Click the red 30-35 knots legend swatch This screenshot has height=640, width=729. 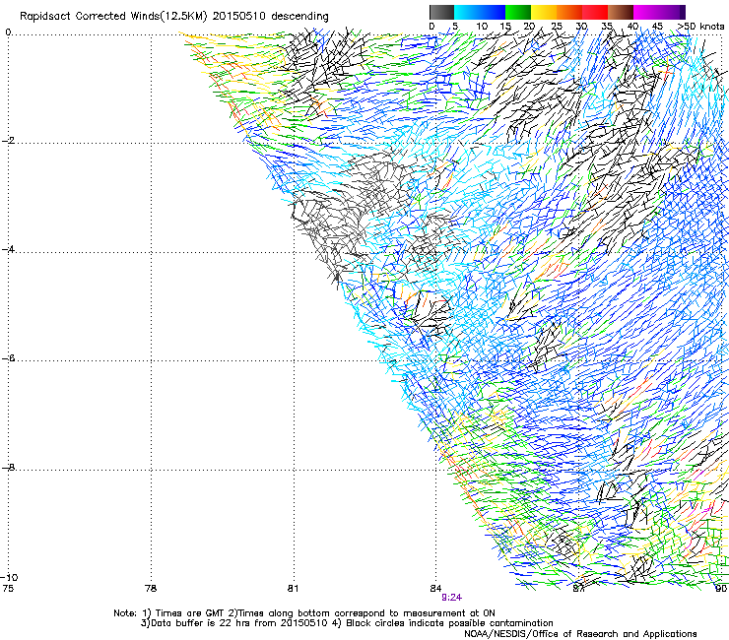tap(595, 12)
